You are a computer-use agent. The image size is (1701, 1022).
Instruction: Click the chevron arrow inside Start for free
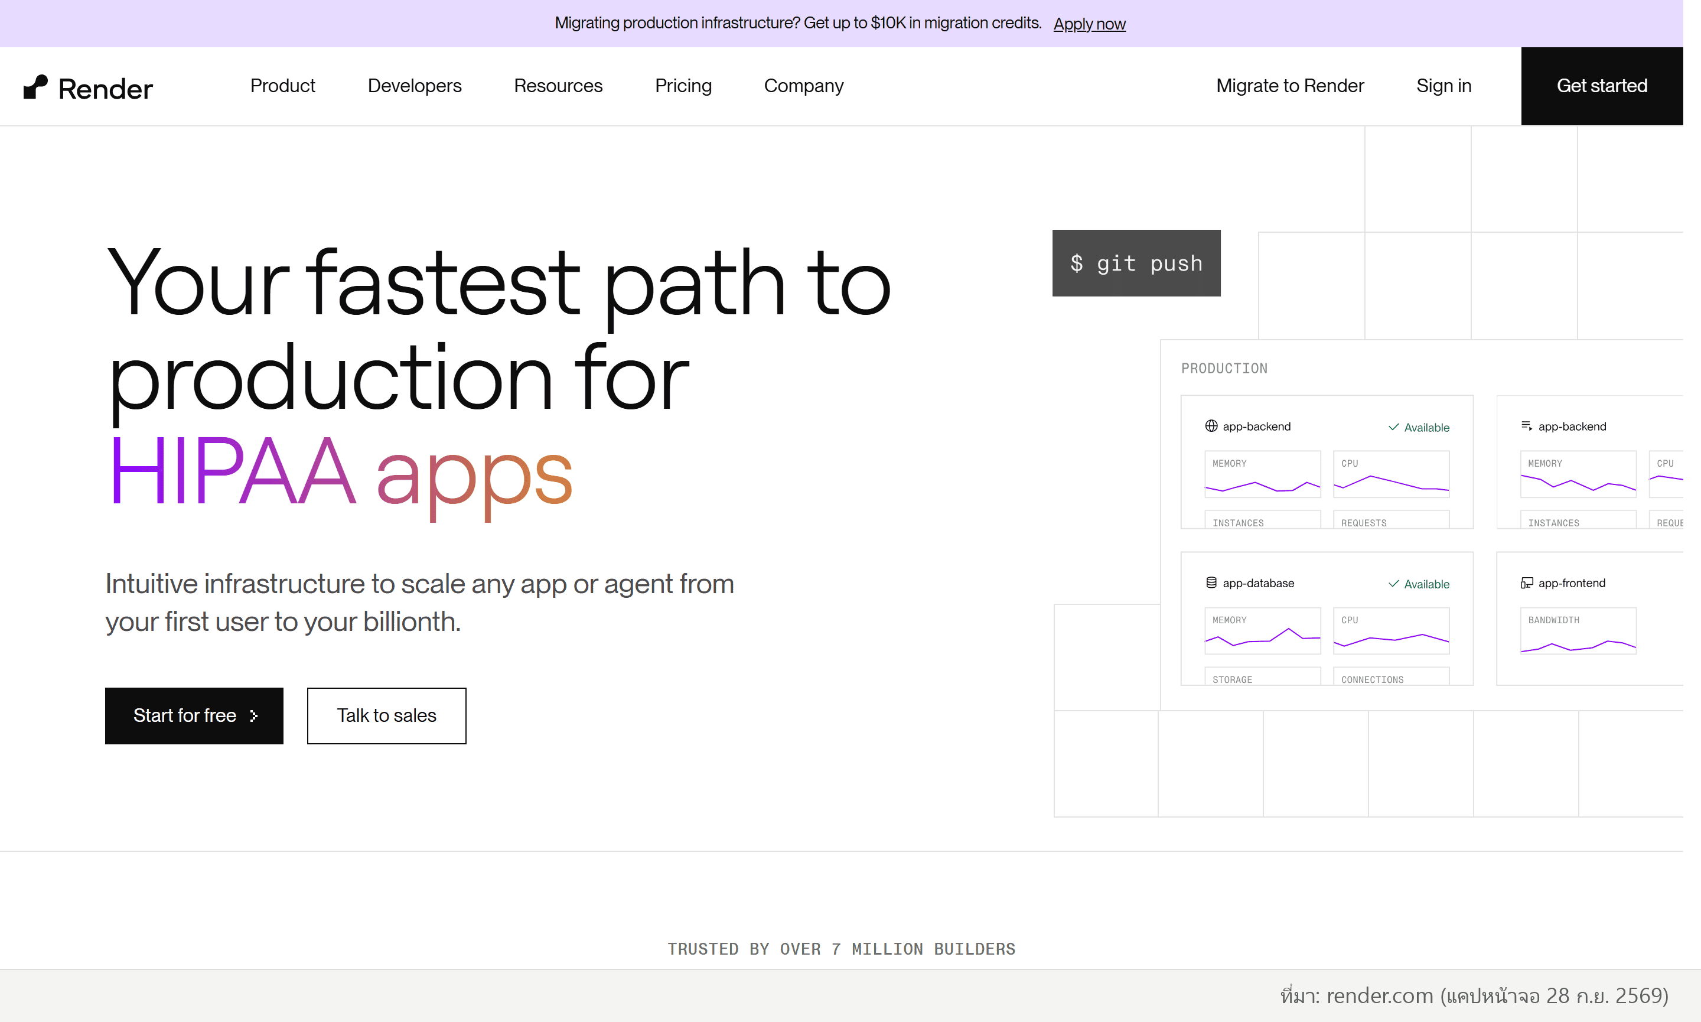(253, 716)
